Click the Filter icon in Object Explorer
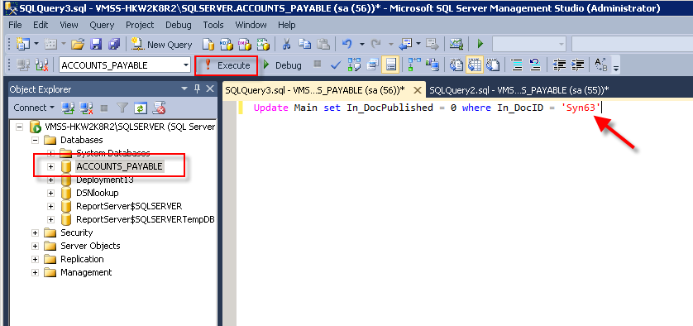Viewport: 693px width, 326px height. (122, 108)
